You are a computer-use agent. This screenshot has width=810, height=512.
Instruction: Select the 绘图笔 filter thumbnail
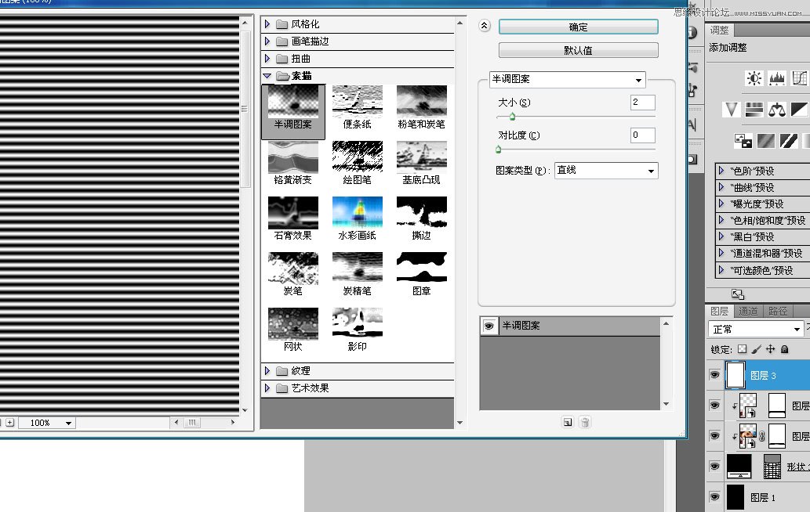point(358,164)
